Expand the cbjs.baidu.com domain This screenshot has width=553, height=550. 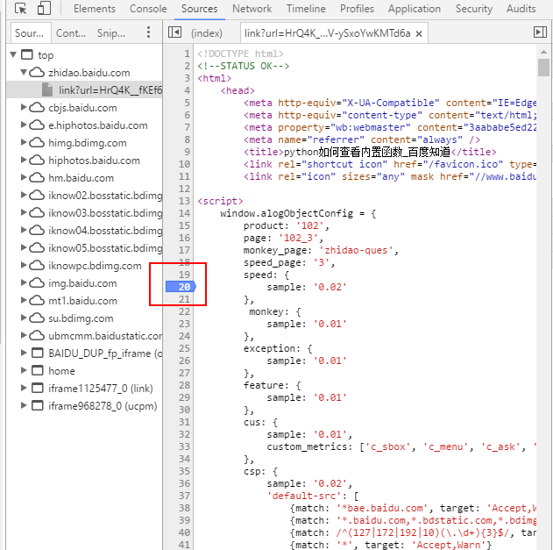point(24,107)
